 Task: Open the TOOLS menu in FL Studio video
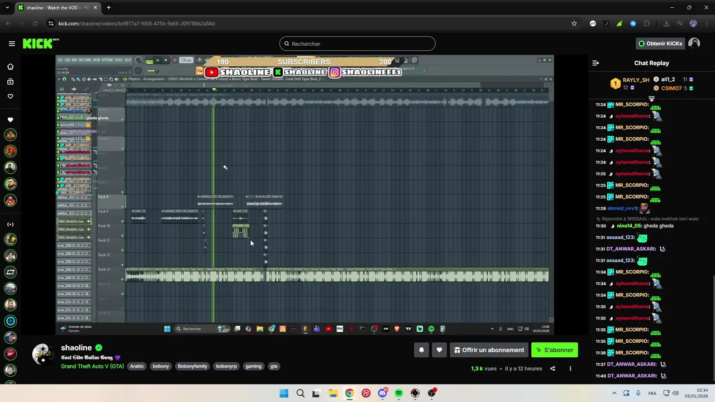click(119, 60)
